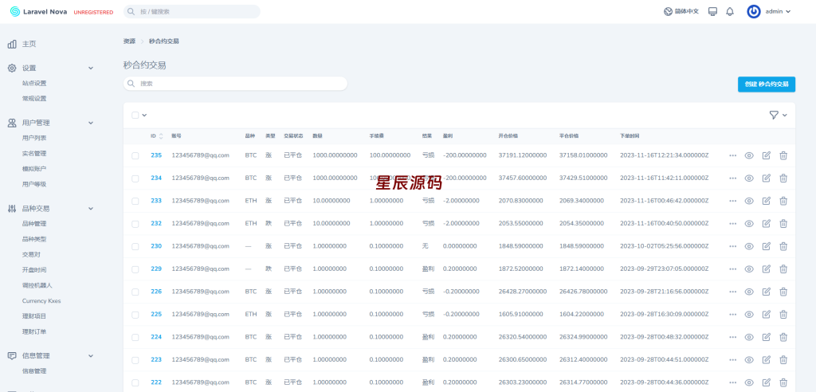The height and width of the screenshot is (392, 816).
Task: Open 实名管理 menu item
Action: (34, 154)
